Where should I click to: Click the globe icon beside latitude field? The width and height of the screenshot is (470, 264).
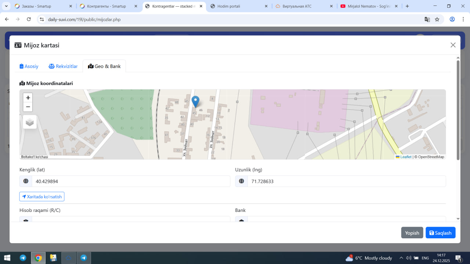[26, 181]
